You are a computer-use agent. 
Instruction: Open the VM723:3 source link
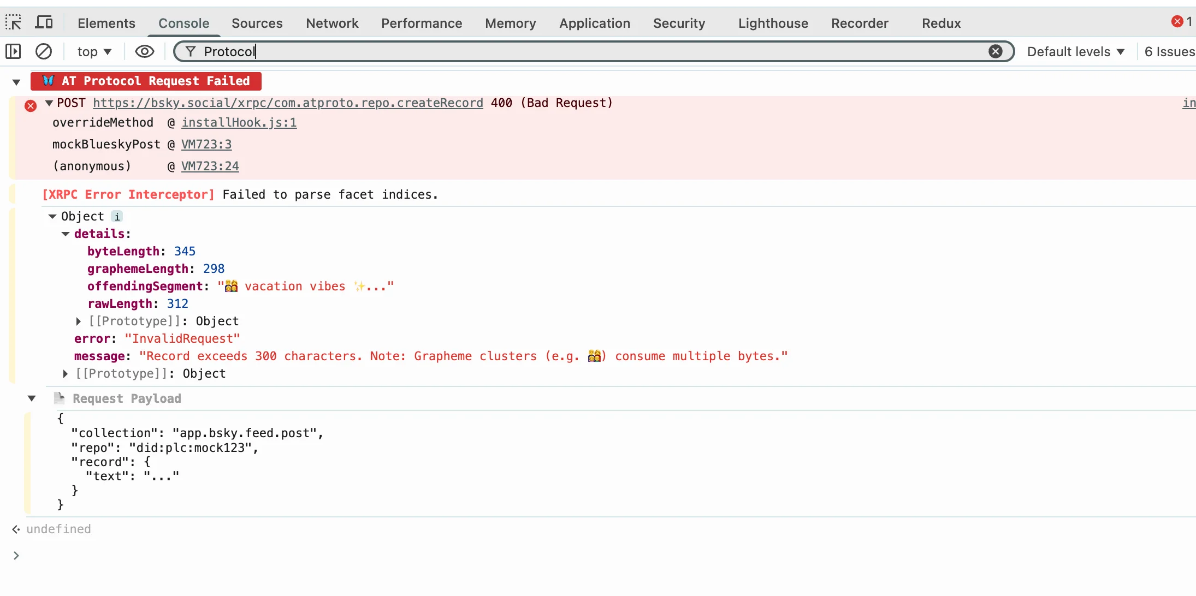click(206, 144)
